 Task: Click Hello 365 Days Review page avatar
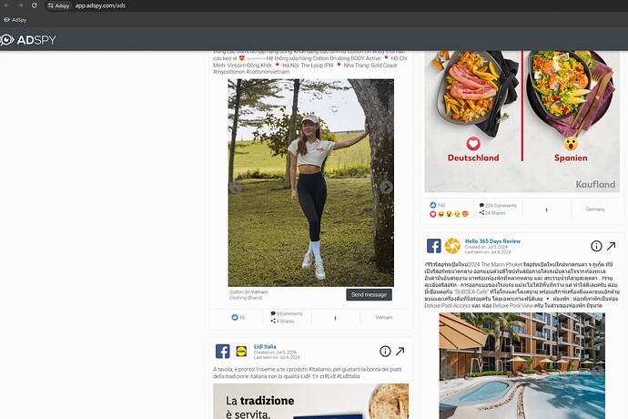pos(452,246)
